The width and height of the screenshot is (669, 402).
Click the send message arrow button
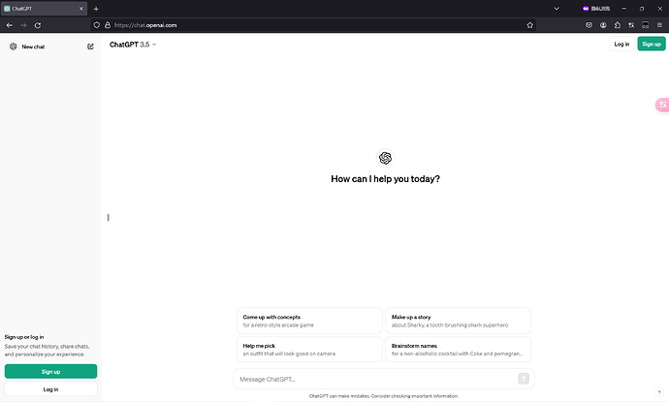click(x=524, y=379)
